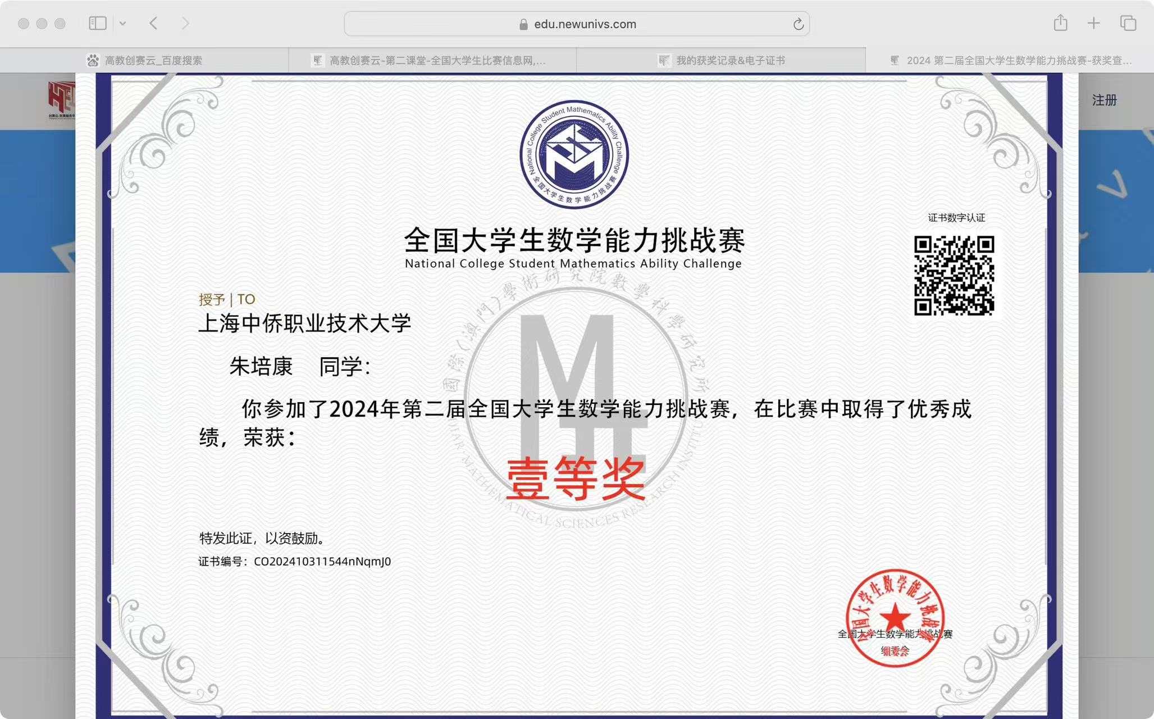Add a new tab with plus icon
This screenshot has height=719, width=1154.
[1093, 23]
